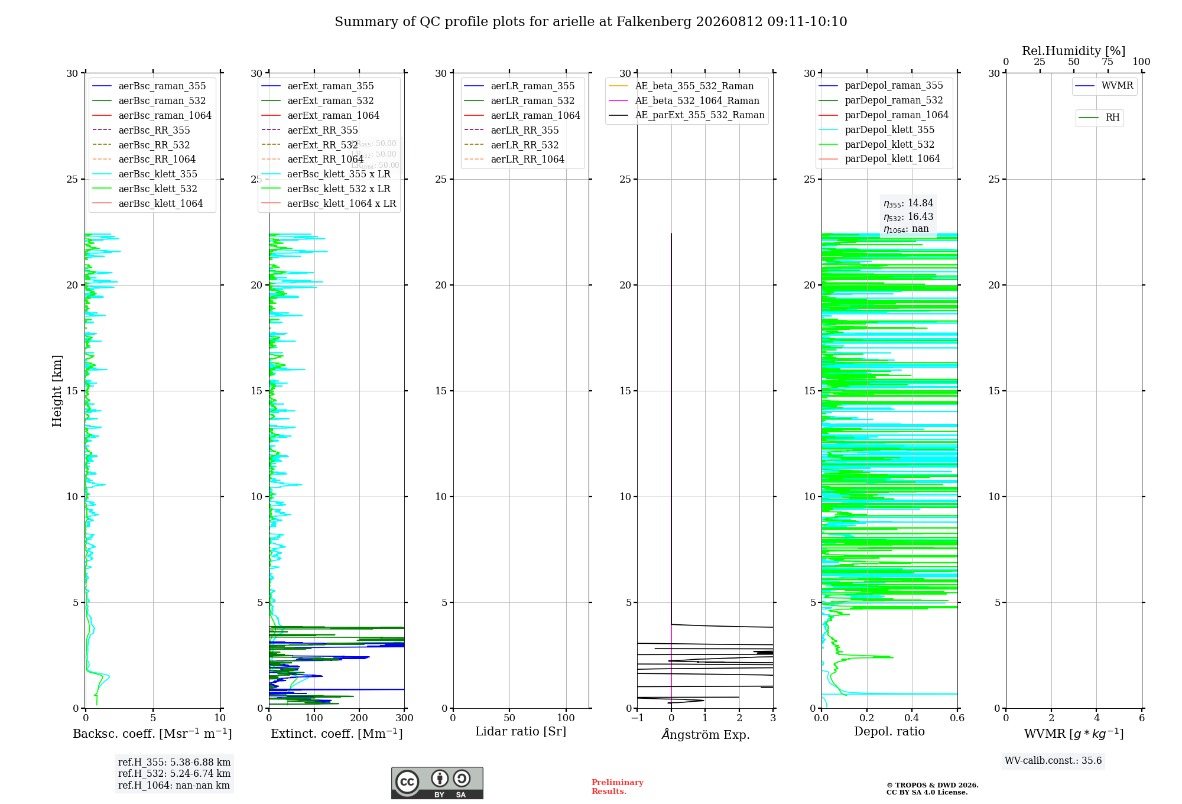
Task: Click the RH legend entry
Action: (x=1100, y=118)
